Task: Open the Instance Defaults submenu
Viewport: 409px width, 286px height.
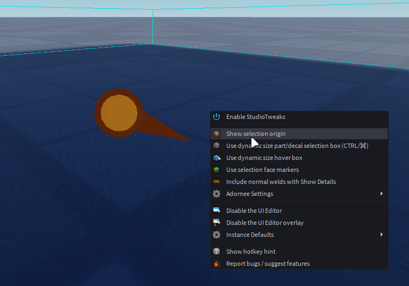Action: point(299,235)
